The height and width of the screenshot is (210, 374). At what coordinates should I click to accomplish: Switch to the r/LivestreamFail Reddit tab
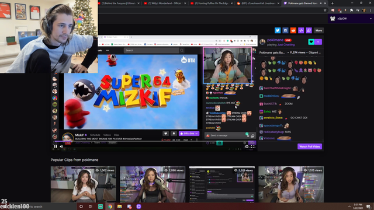coord(258,3)
